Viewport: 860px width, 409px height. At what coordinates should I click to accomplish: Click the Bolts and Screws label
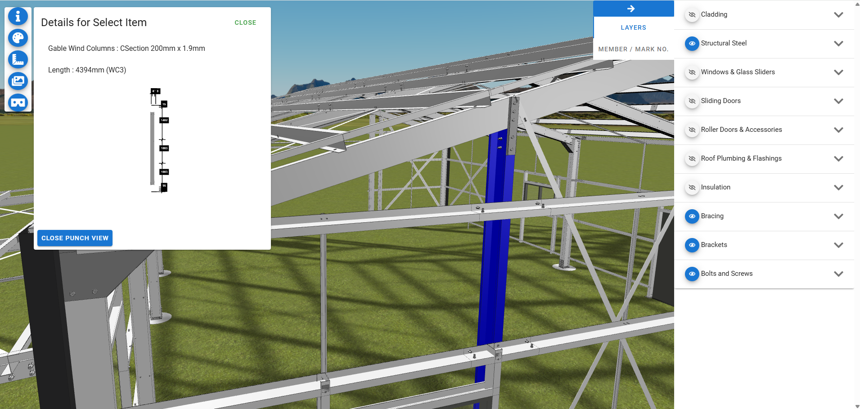pos(727,274)
